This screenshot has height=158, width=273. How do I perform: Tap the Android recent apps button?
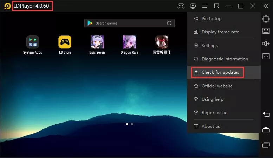(266, 145)
